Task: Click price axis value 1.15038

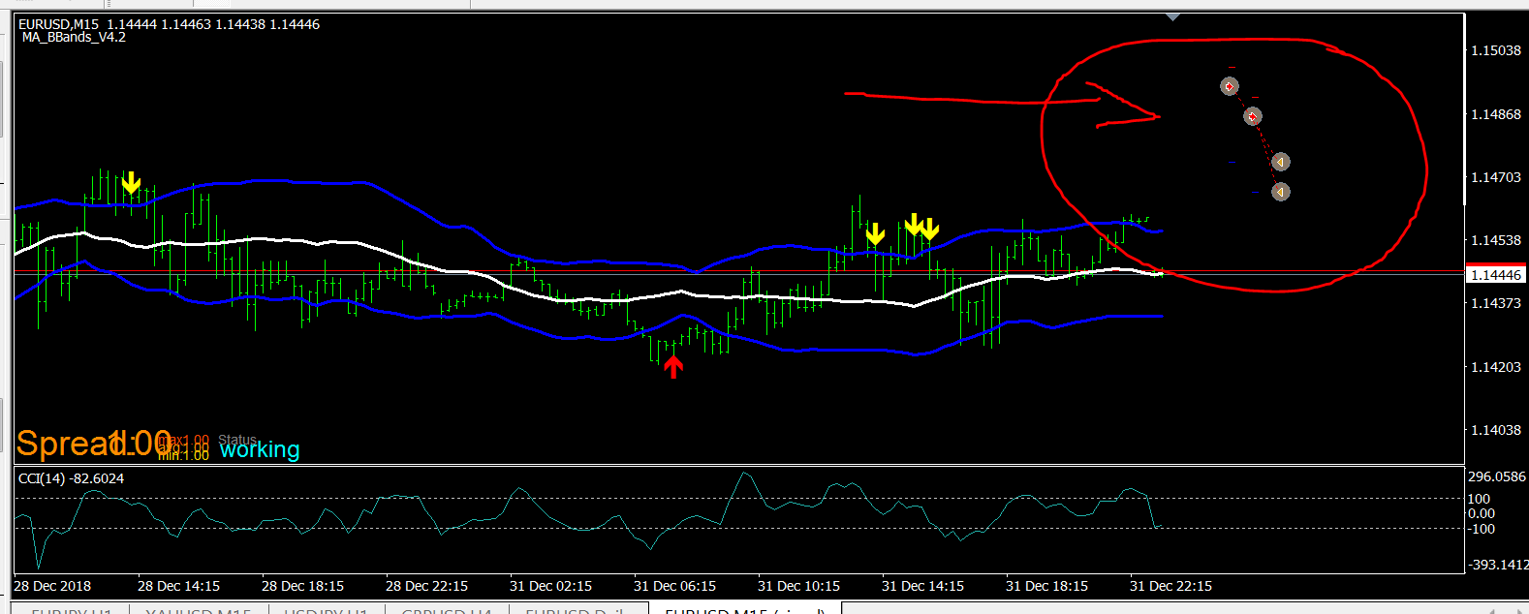Action: point(1496,50)
